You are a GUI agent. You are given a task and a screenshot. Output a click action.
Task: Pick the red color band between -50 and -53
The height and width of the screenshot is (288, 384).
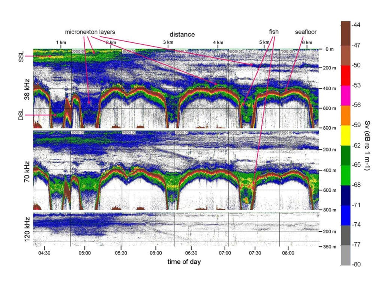345,75
